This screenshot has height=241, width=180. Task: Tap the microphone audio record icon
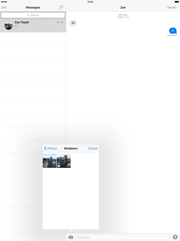click(x=175, y=237)
